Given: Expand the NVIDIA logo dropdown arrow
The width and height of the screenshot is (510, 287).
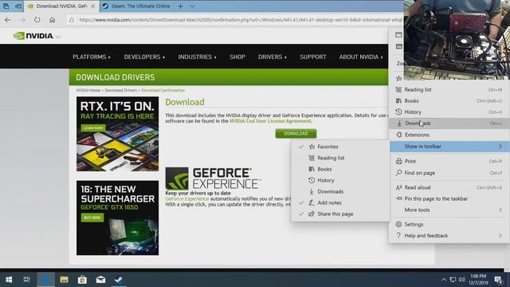Looking at the screenshot, I should point(58,37).
